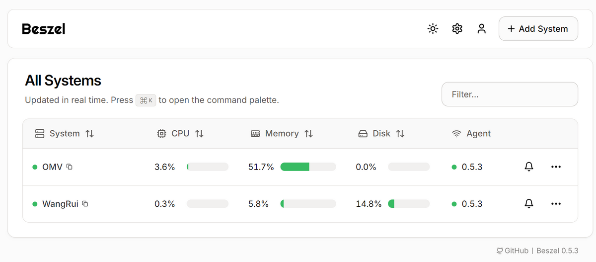The height and width of the screenshot is (262, 596).
Task: Click the OMV memory usage bar
Action: pos(308,167)
